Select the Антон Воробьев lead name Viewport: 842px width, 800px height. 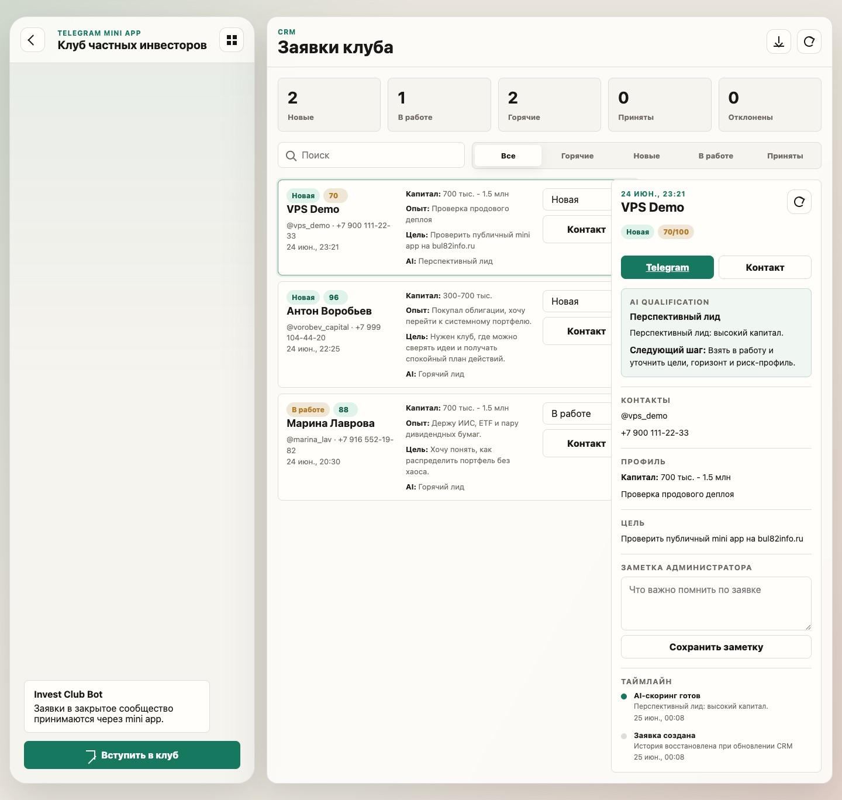pos(329,311)
